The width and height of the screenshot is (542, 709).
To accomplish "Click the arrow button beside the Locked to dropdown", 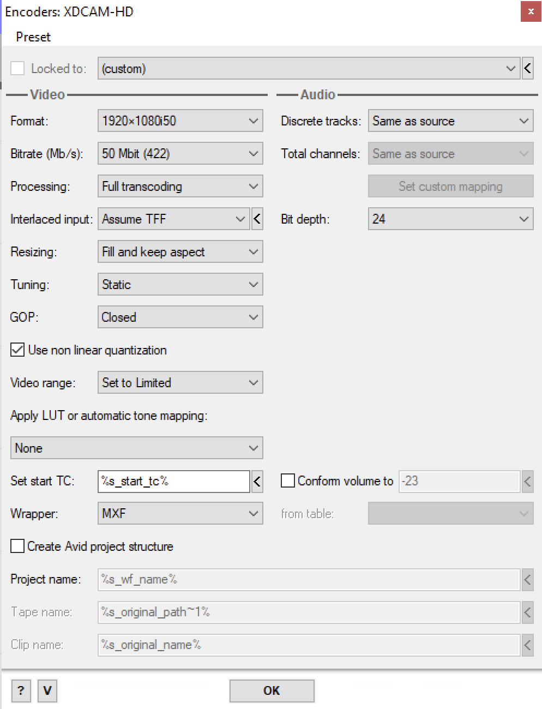I will tap(527, 68).
